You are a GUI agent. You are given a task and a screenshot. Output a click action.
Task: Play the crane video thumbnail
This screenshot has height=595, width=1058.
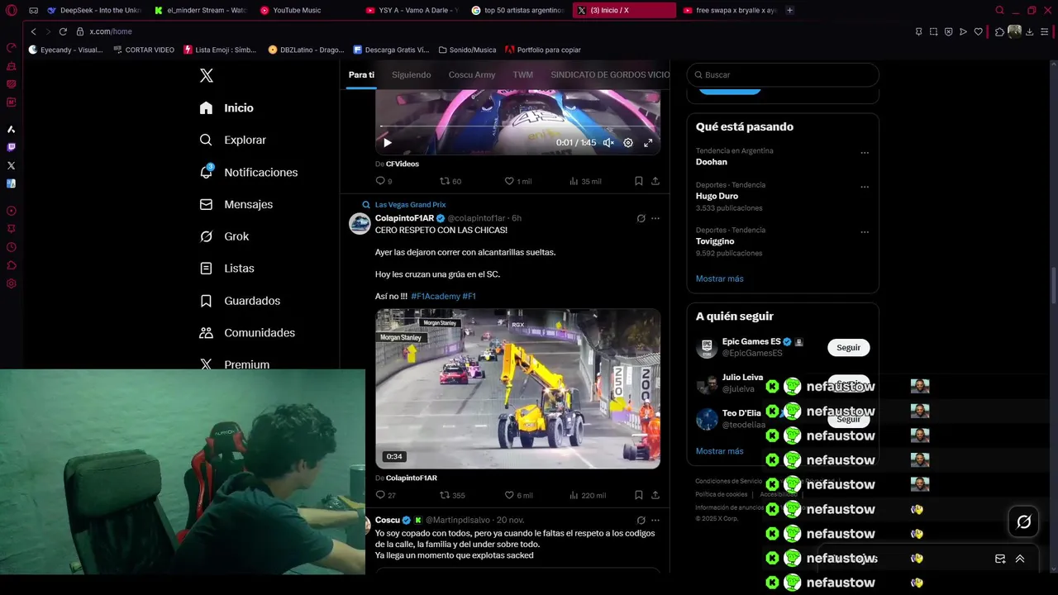[x=517, y=388]
